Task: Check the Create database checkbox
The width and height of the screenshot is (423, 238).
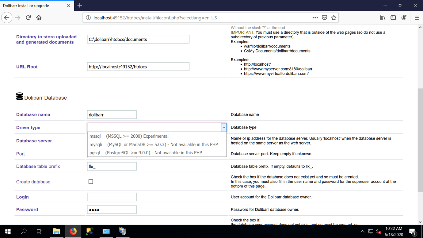Action: (x=90, y=181)
